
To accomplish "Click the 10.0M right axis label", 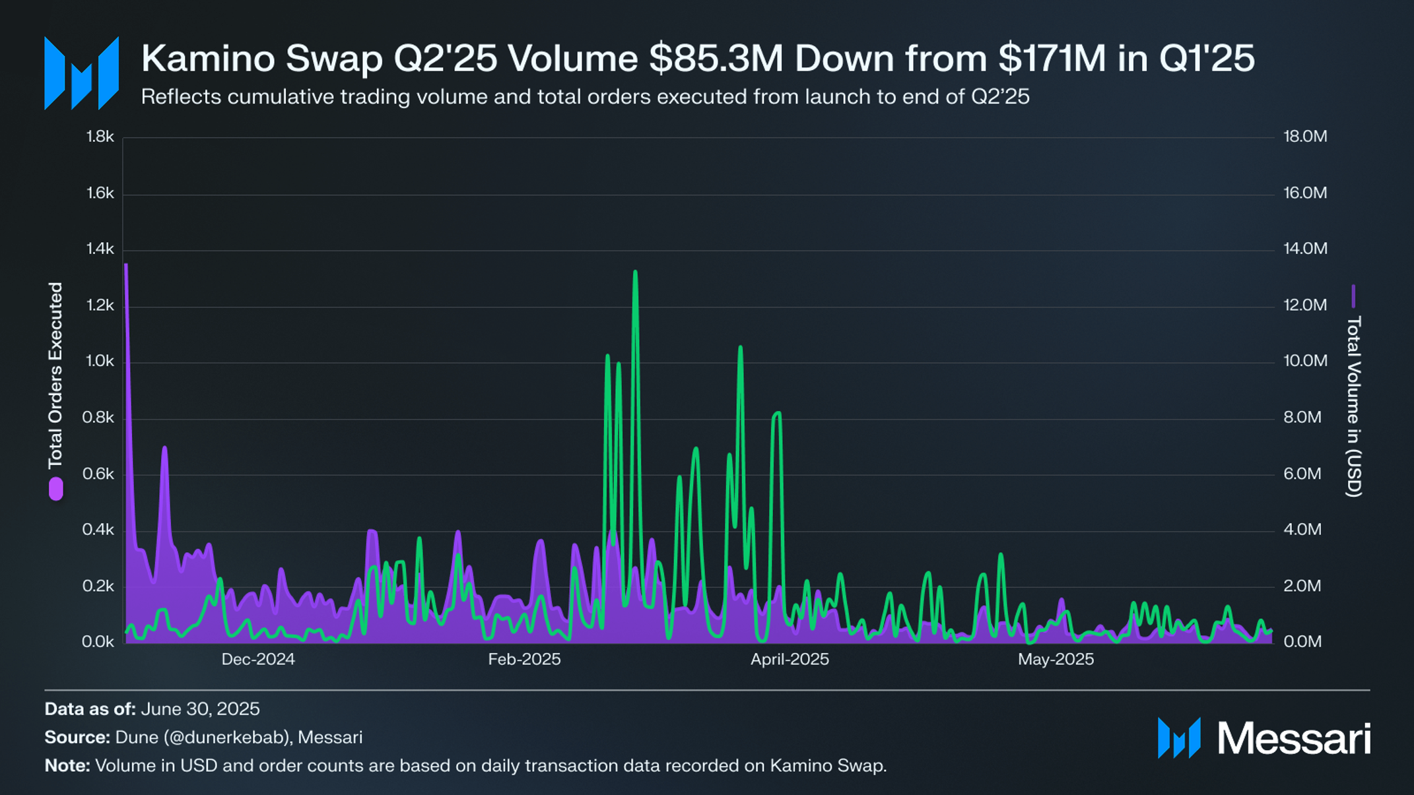I will pyautogui.click(x=1305, y=361).
